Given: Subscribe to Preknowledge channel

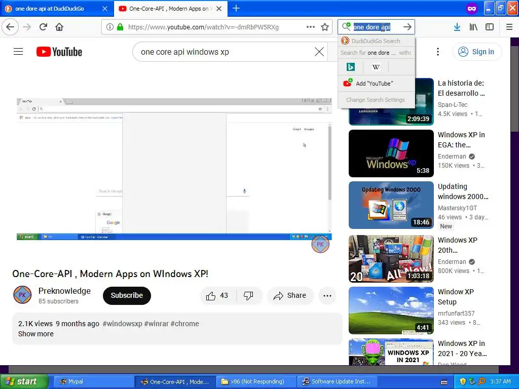Looking at the screenshot, I should [127, 295].
